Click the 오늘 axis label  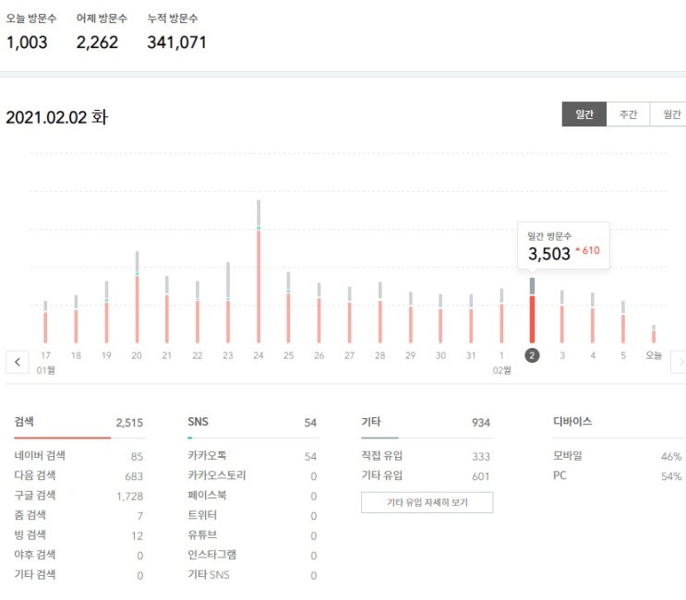coord(654,355)
